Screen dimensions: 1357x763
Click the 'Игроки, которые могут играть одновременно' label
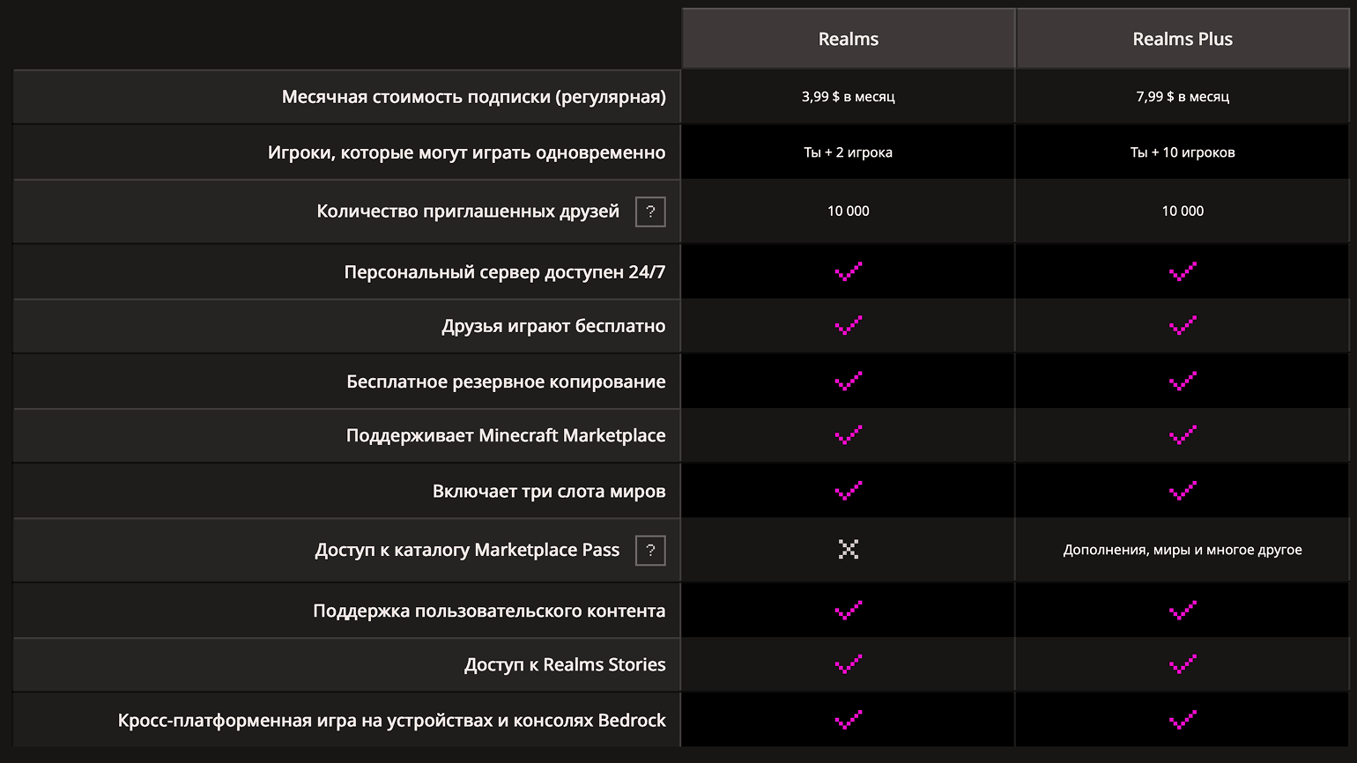click(x=466, y=152)
